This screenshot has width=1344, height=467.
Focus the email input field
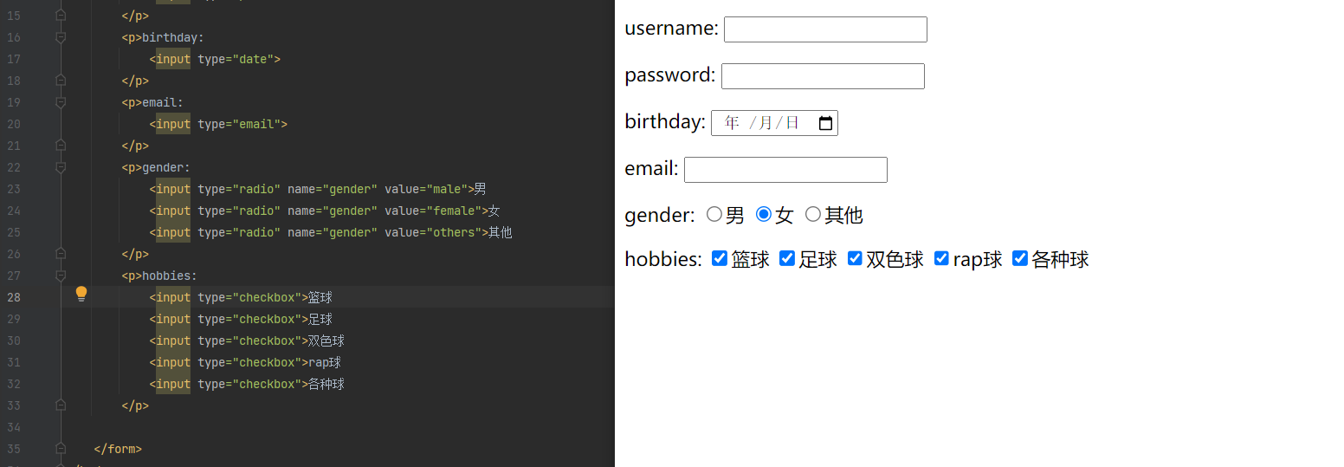click(785, 170)
